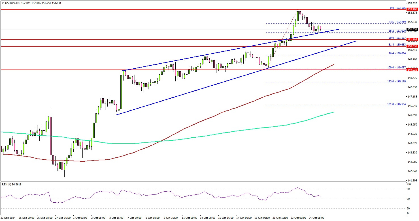Image resolution: width=419 pixels, height=221 pixels.
Task: Click the red 150.636 price label
Action: click(x=412, y=46)
